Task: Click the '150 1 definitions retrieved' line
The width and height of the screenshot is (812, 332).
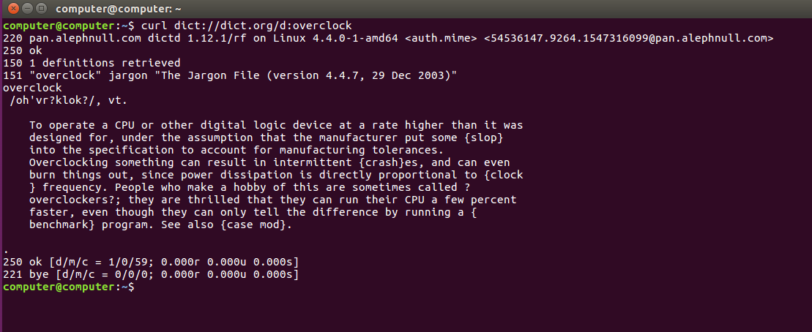Action: click(x=92, y=63)
